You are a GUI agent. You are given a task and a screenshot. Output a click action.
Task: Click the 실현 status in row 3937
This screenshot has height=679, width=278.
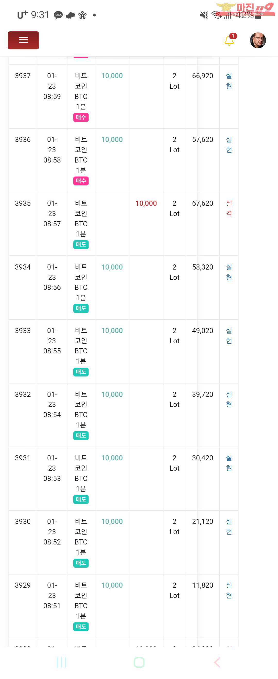[x=229, y=81]
